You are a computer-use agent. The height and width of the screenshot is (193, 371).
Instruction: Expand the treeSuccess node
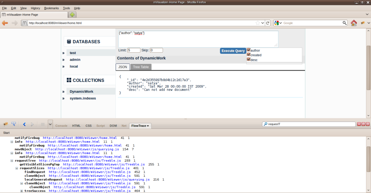(x=21, y=191)
